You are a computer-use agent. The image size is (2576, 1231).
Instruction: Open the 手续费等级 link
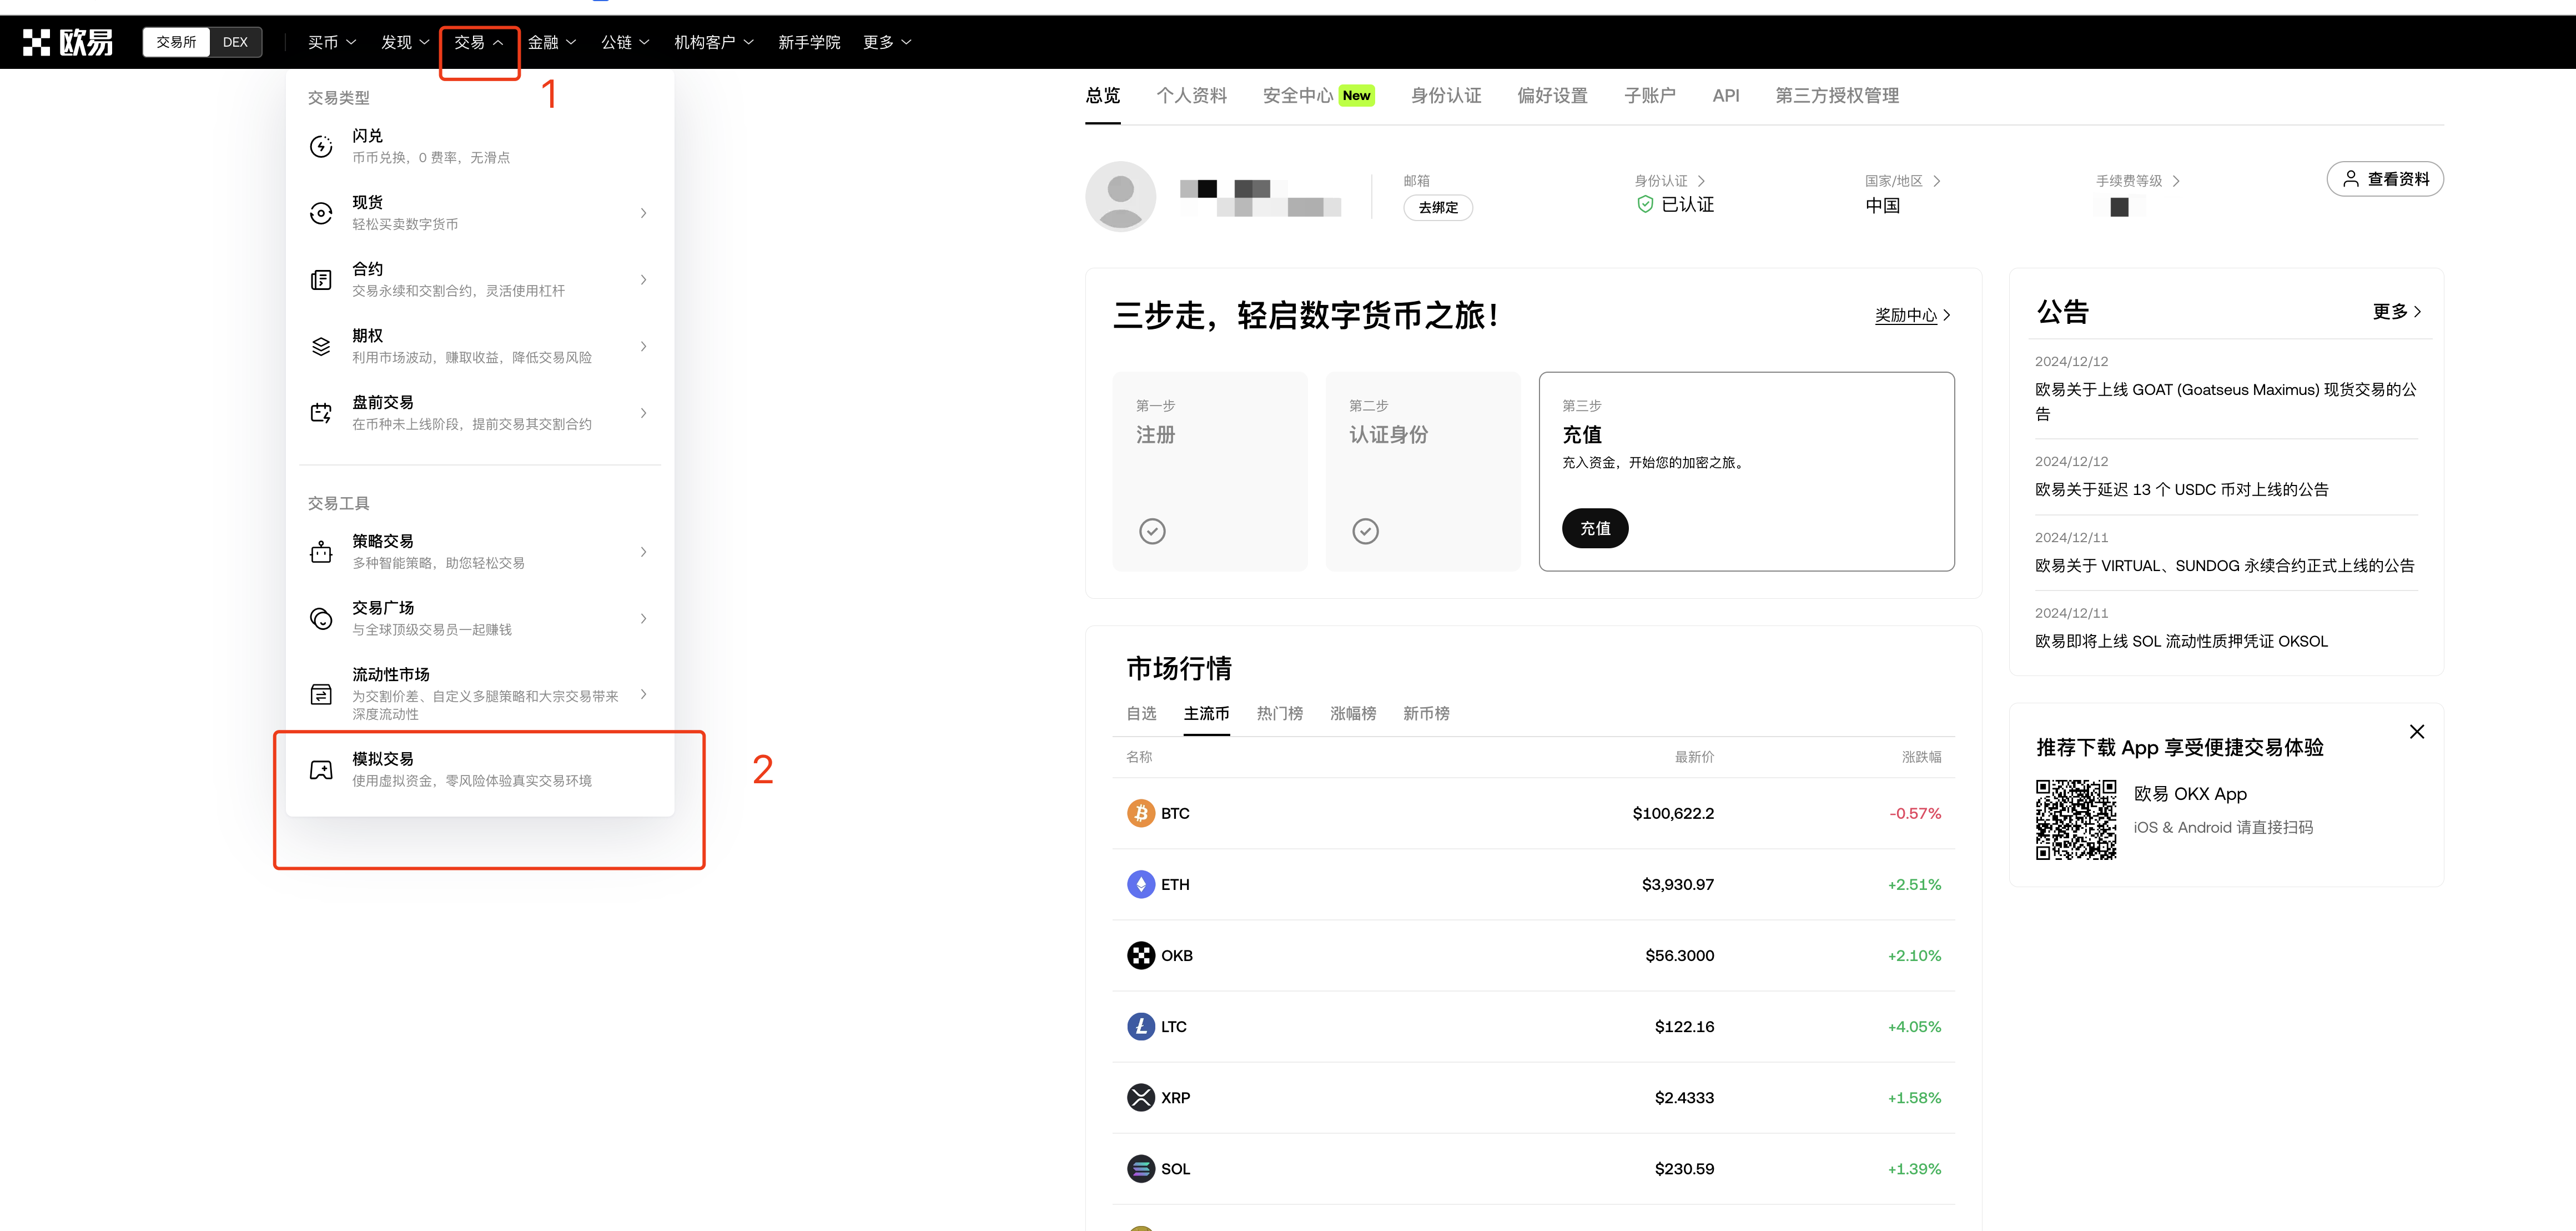pyautogui.click(x=2138, y=181)
